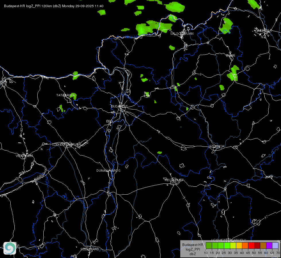Click the legend scale value 25
Viewport: 281px width, 258px height.
[224, 253]
